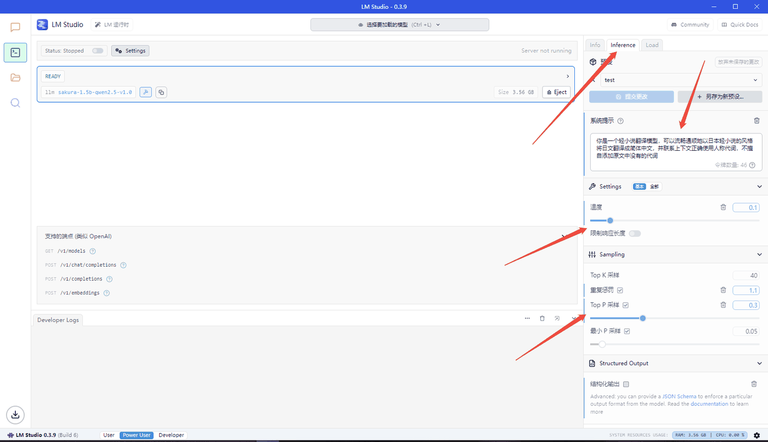The image size is (768, 442).
Task: Uncheck the Top P 采样 checkbox
Action: click(x=625, y=305)
